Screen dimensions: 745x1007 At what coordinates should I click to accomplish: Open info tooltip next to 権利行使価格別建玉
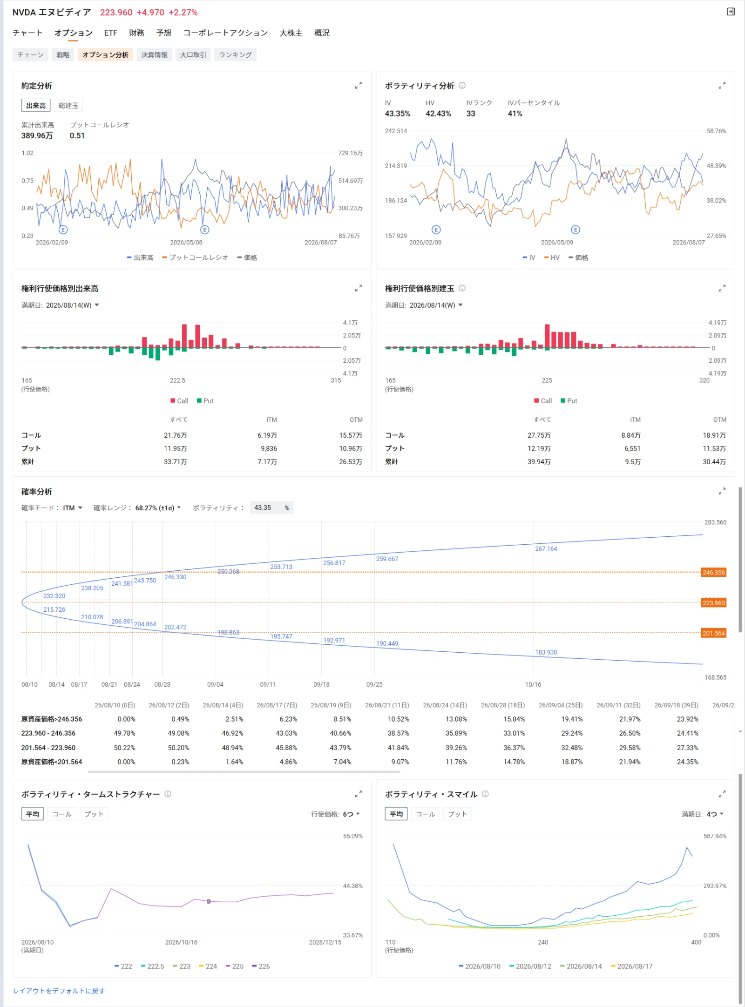click(462, 288)
